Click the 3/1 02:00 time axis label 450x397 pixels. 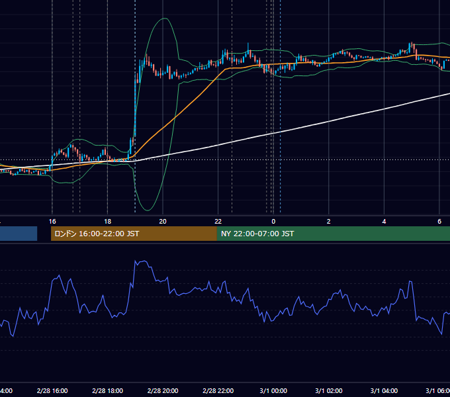329,390
